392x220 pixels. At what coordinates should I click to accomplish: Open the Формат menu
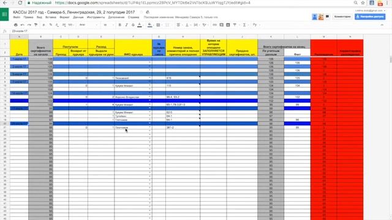click(65, 18)
